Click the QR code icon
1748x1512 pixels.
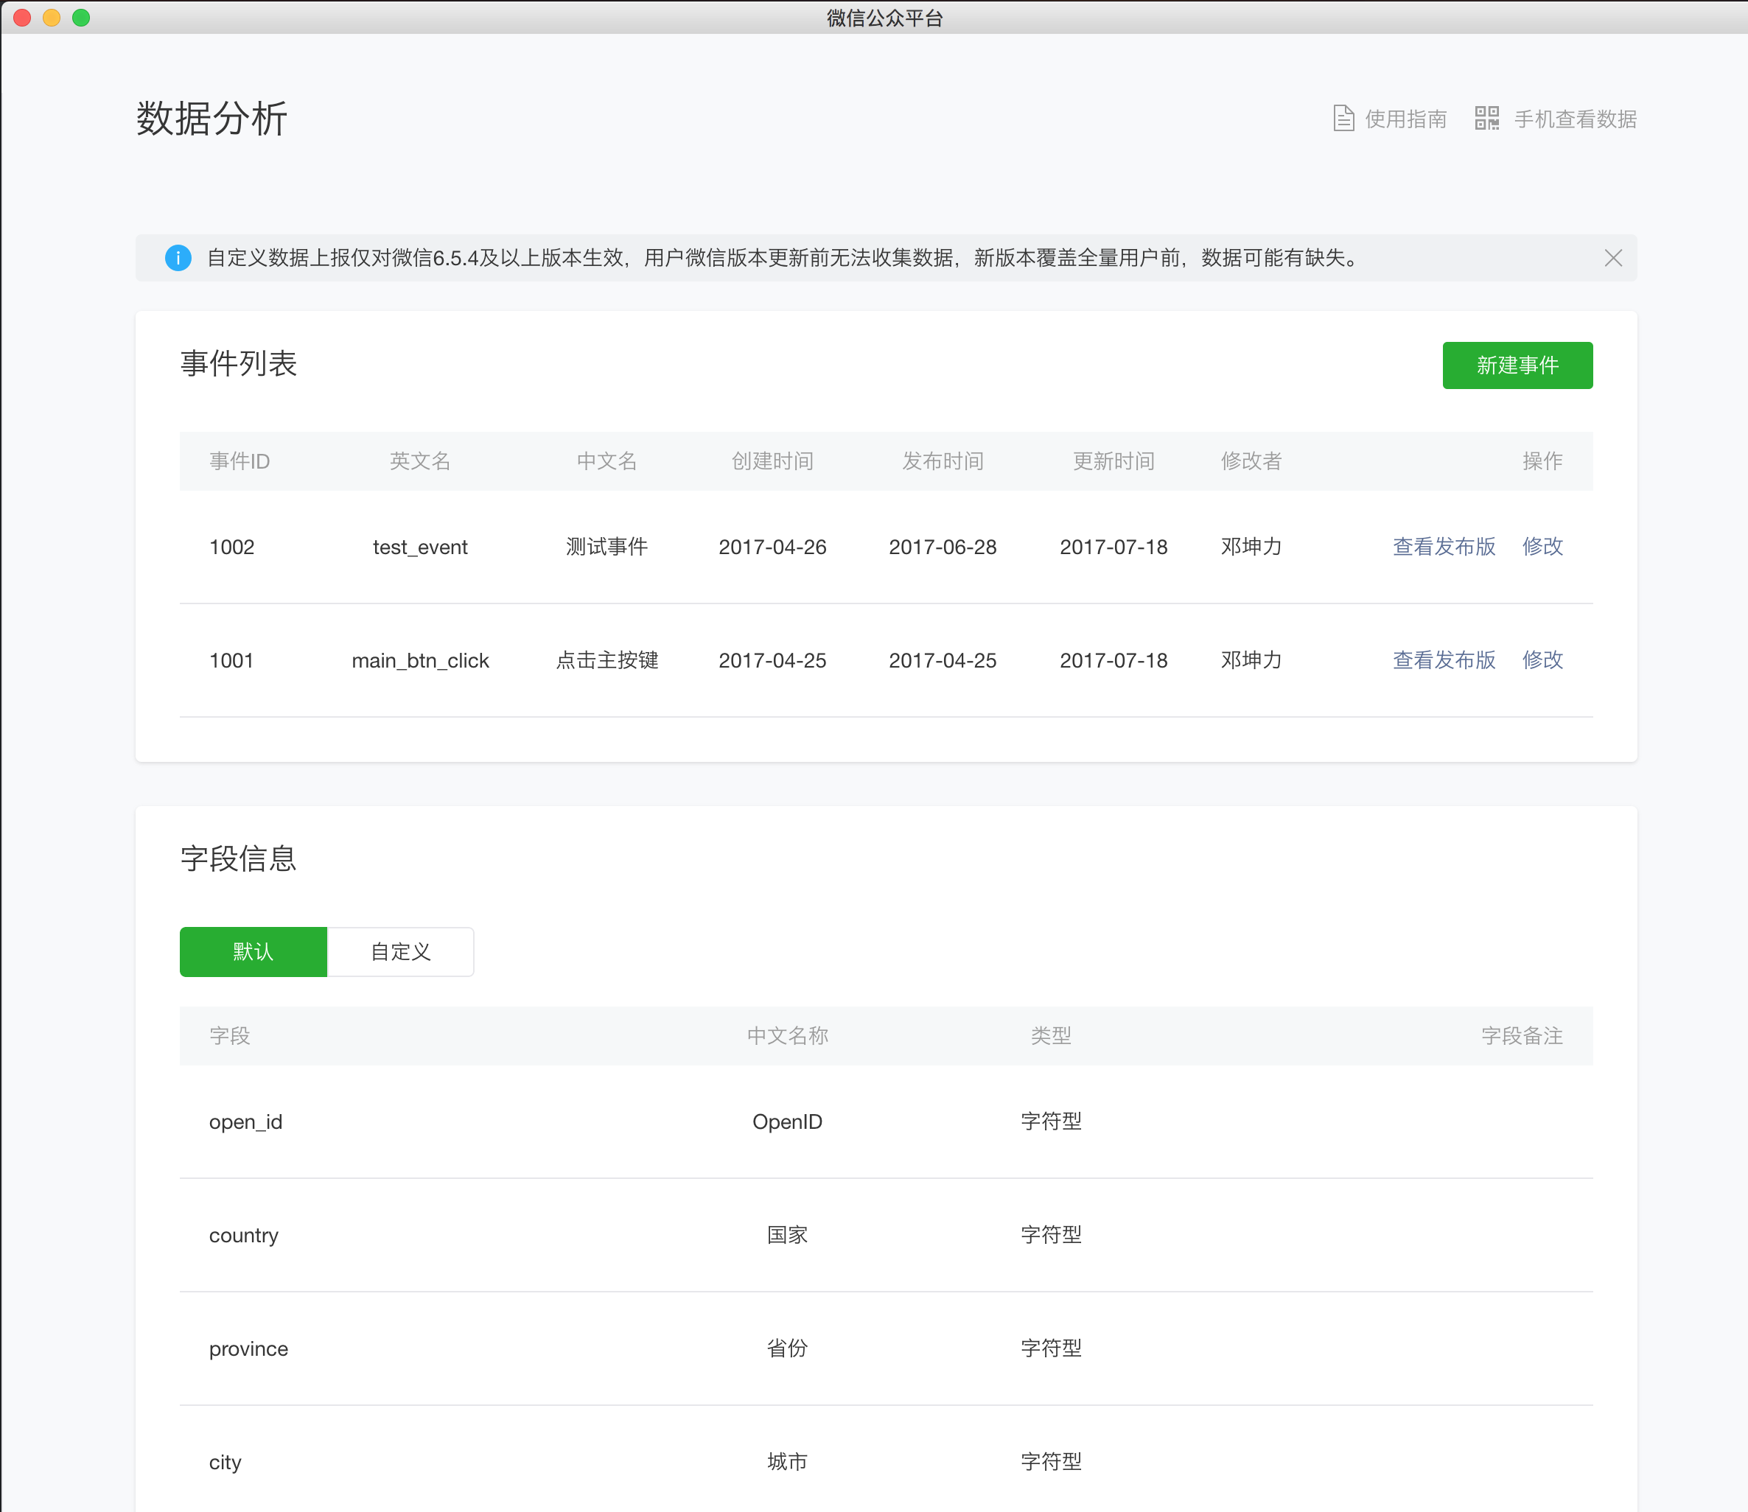pos(1486,119)
